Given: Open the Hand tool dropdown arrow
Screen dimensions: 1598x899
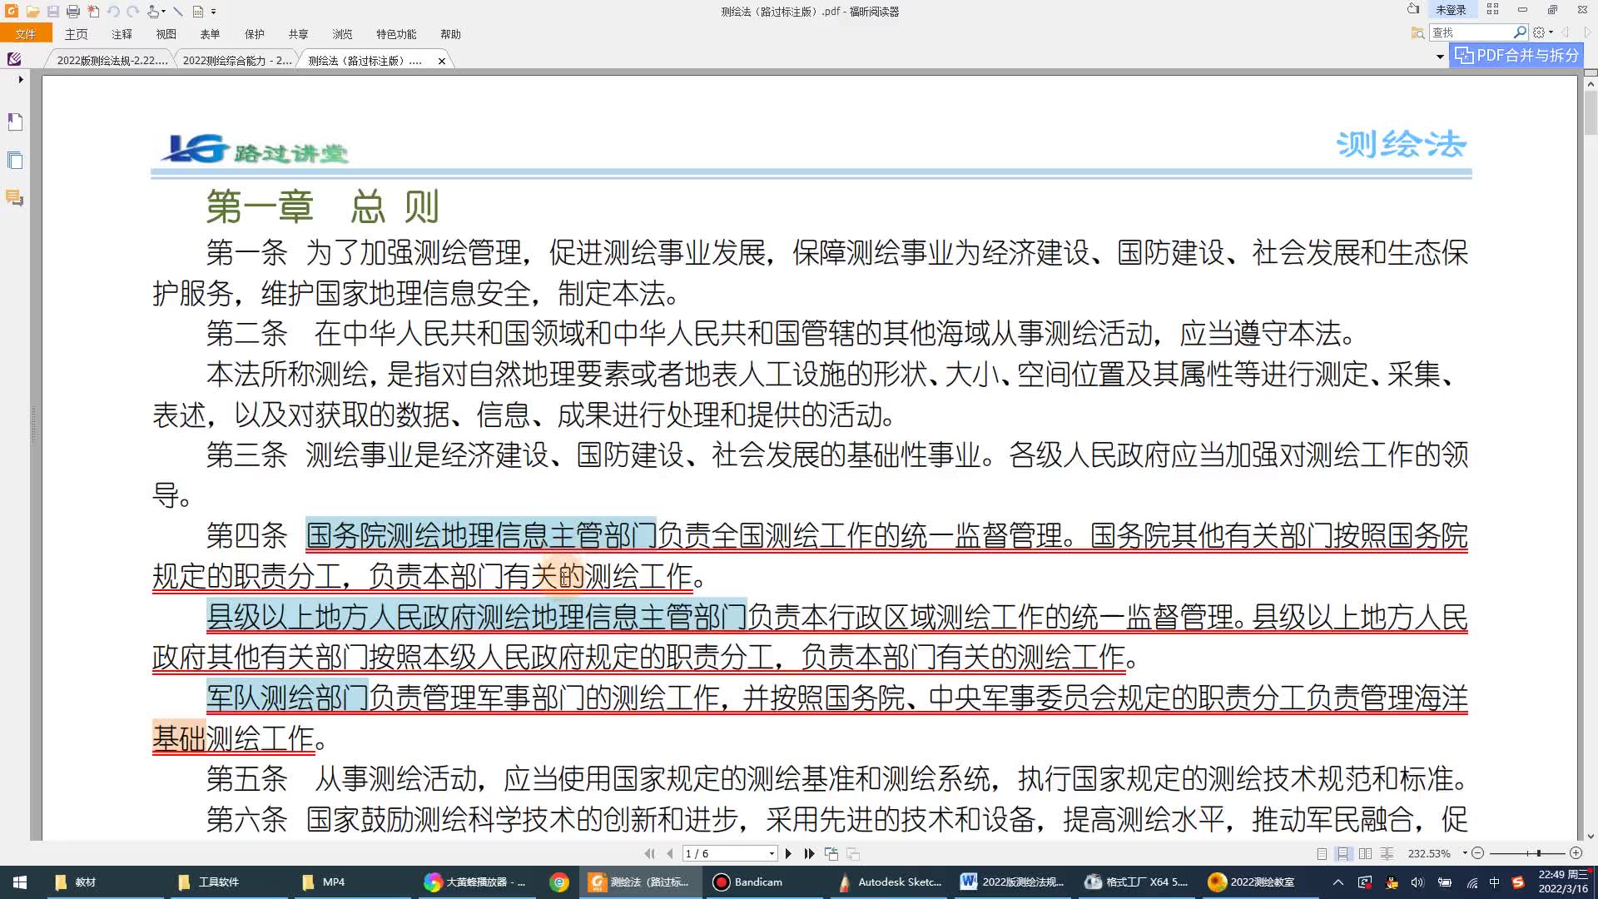Looking at the screenshot, I should point(164,12).
